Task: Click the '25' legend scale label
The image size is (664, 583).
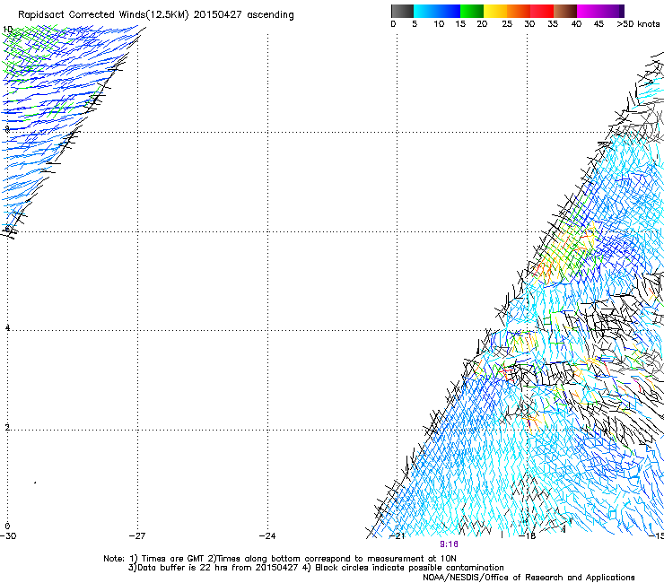Action: (x=507, y=24)
